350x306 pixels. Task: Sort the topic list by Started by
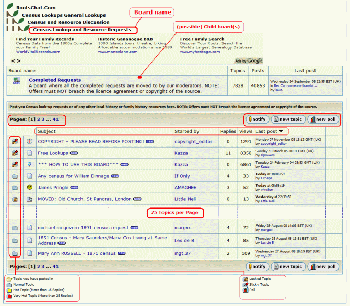pyautogui.click(x=186, y=131)
